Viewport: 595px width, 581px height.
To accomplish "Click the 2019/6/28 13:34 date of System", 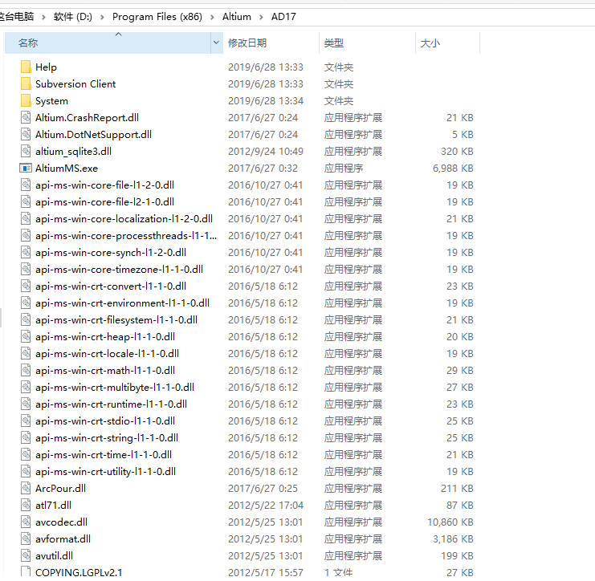I will [266, 100].
